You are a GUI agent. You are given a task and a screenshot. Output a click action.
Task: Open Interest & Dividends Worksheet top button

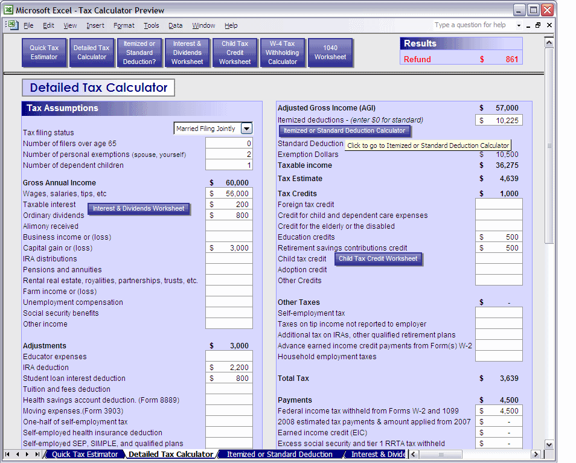pos(187,53)
